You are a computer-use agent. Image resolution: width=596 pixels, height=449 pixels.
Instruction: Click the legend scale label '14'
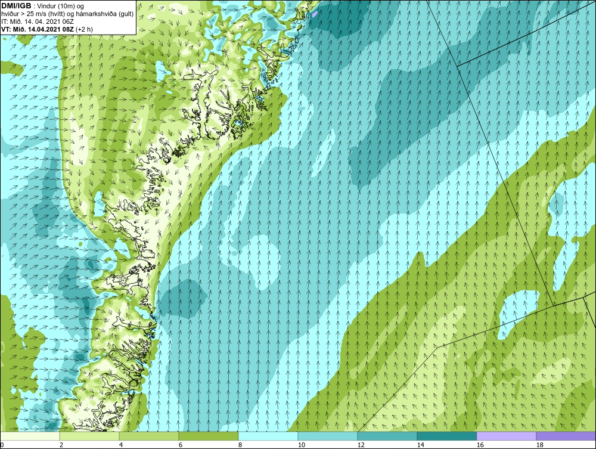[420, 445]
